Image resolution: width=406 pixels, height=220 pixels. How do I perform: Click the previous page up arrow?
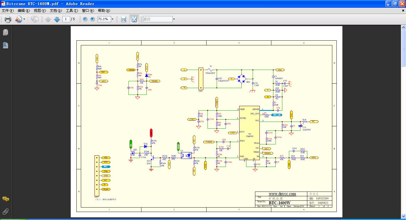pyautogui.click(x=48, y=19)
